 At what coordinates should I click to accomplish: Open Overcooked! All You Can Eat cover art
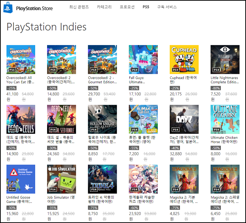(21, 59)
